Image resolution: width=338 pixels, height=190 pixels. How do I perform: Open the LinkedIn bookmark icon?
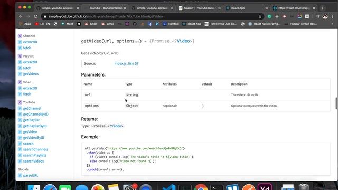[x=157, y=24]
